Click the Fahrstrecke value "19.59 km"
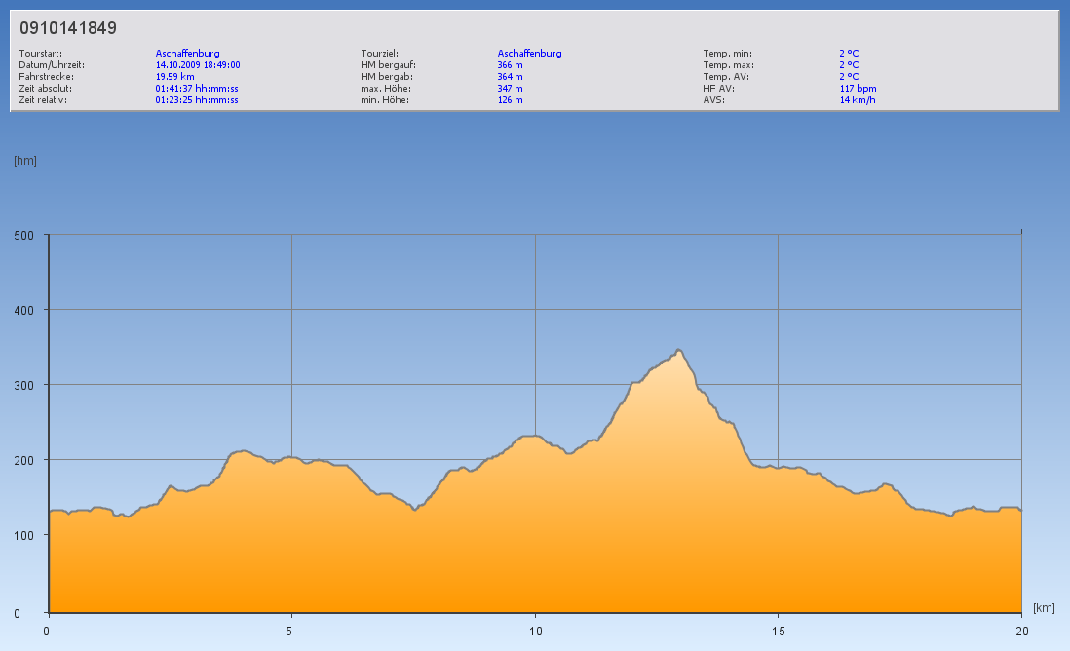 [x=175, y=76]
